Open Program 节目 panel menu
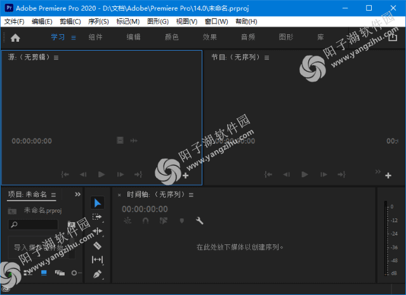This screenshot has width=406, height=295. click(x=266, y=58)
